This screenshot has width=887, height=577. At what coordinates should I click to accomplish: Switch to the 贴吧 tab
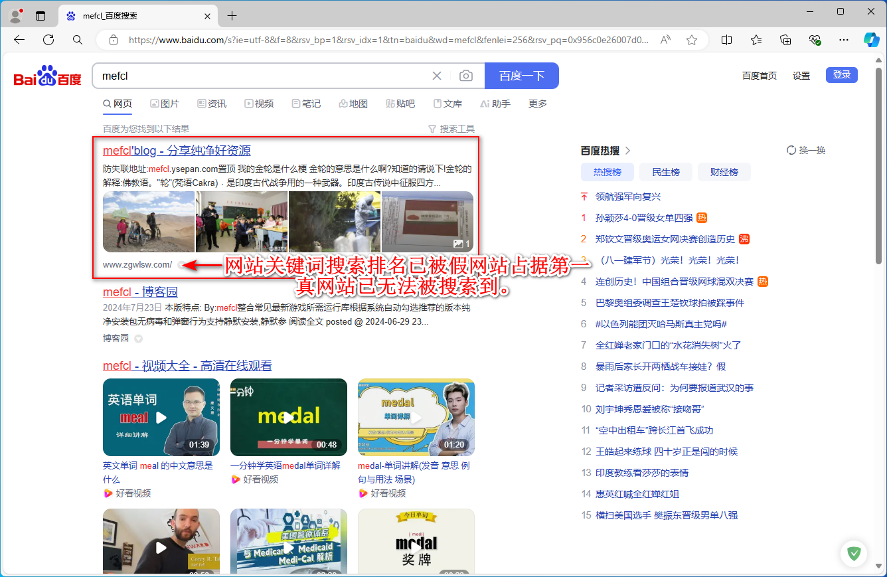pyautogui.click(x=400, y=104)
